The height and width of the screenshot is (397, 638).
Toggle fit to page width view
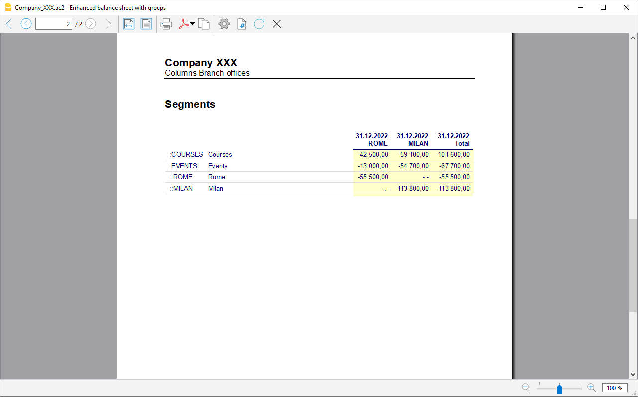pos(129,24)
